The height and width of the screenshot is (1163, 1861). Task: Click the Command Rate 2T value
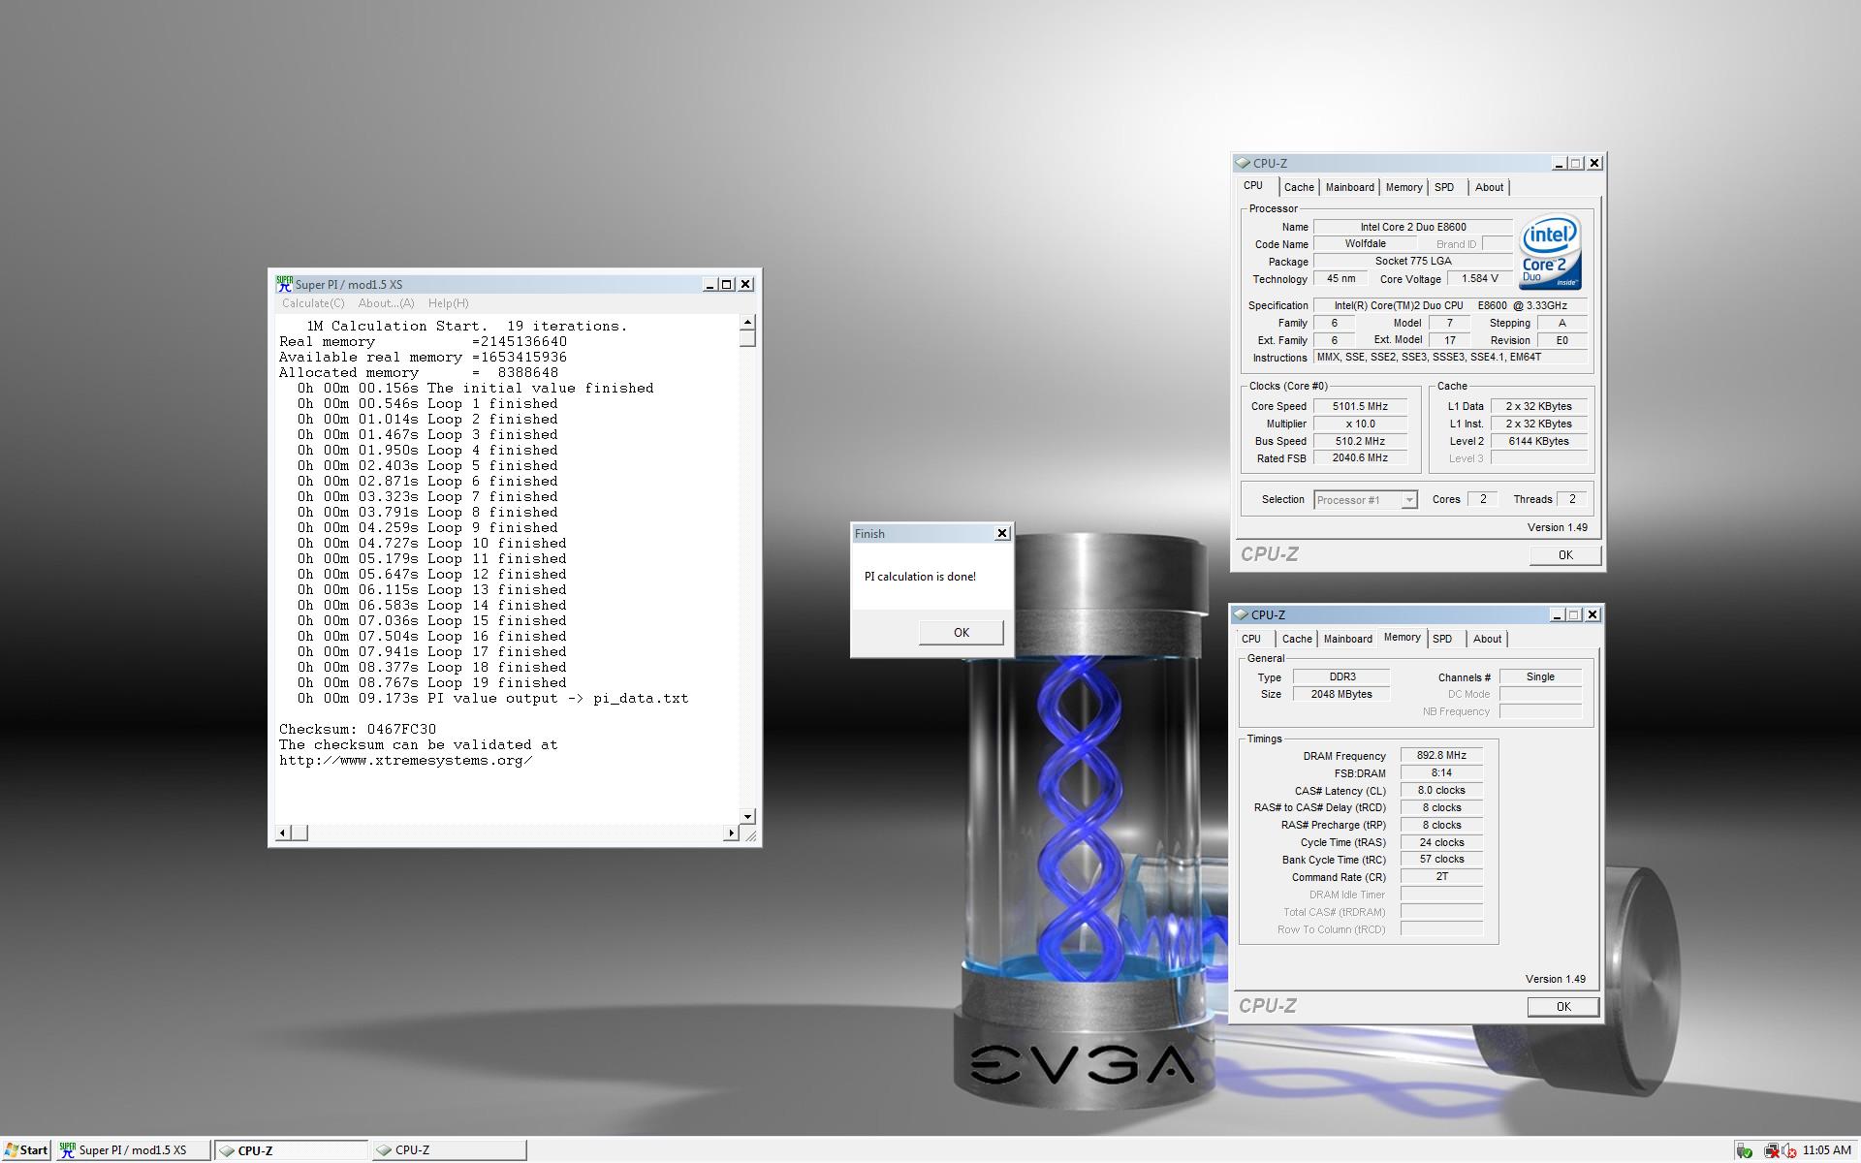[1441, 876]
